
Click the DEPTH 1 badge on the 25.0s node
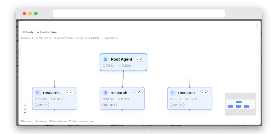[x=42, y=105]
